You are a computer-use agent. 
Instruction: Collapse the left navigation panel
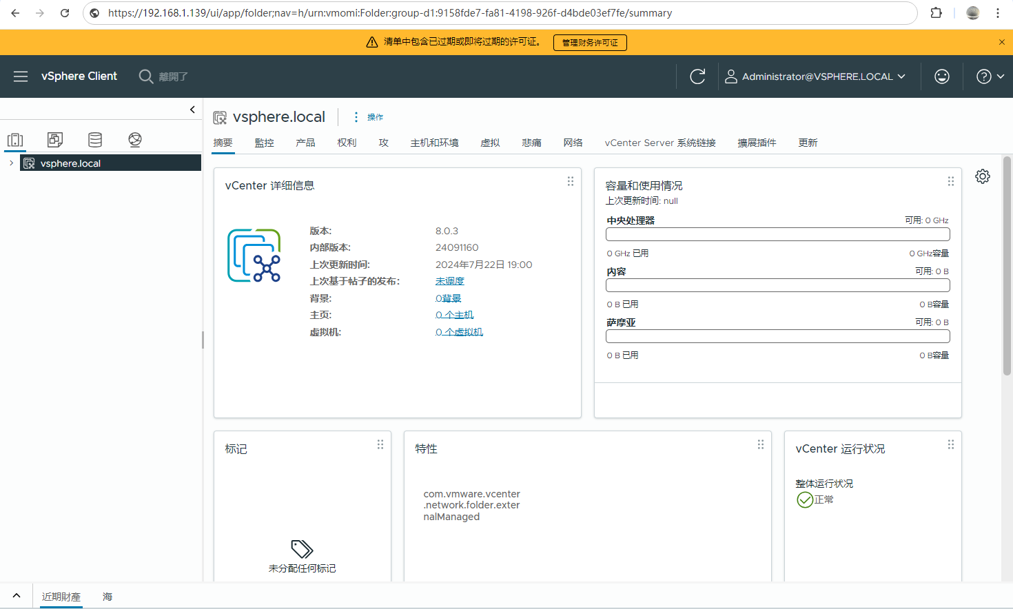(x=192, y=110)
